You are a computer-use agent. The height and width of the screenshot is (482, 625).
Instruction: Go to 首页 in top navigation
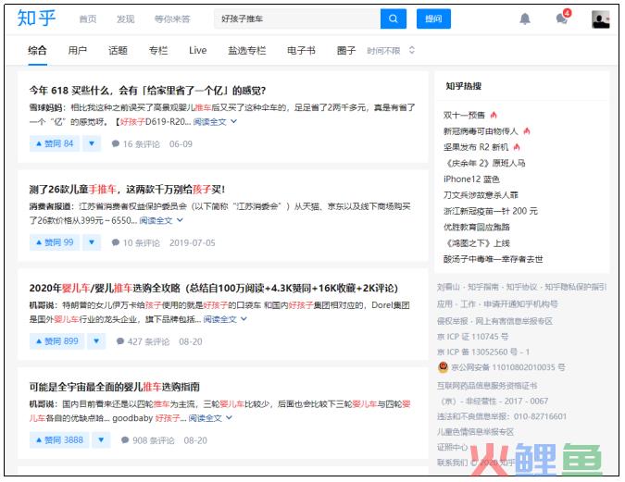click(x=88, y=19)
